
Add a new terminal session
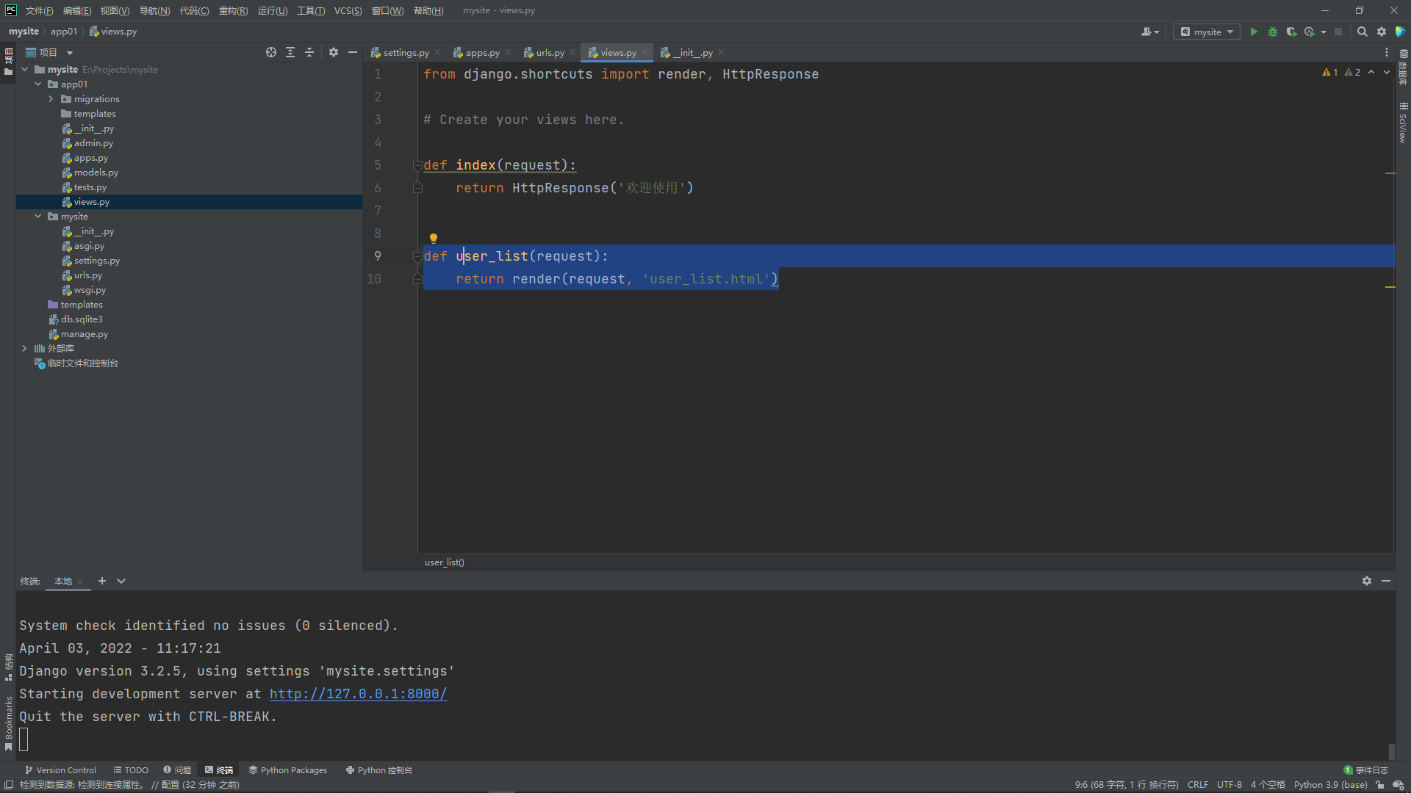point(102,581)
